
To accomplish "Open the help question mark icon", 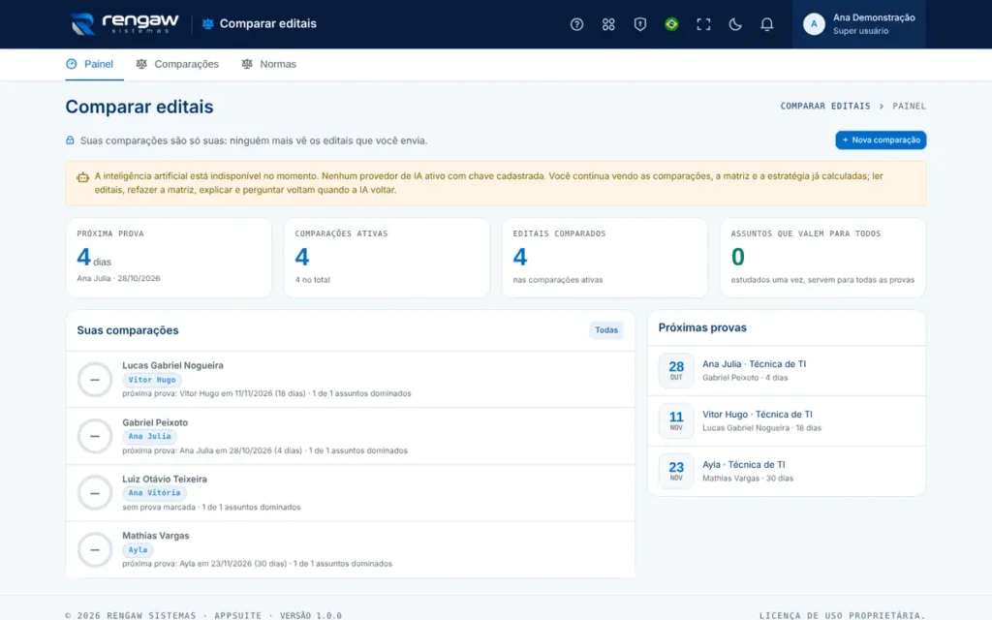I will coord(576,24).
